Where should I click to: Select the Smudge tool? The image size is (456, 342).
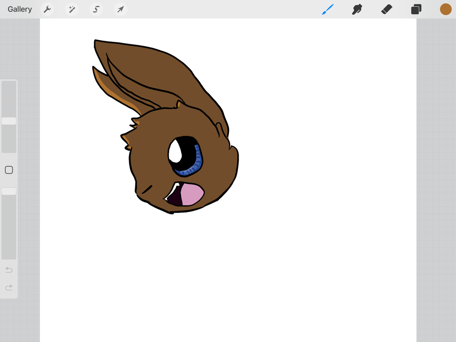357,9
